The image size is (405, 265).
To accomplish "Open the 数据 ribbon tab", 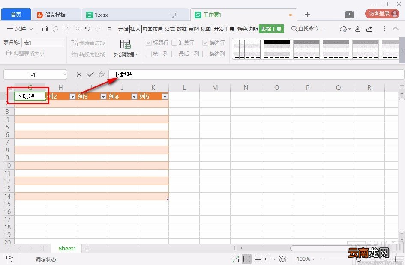I will tap(182, 29).
